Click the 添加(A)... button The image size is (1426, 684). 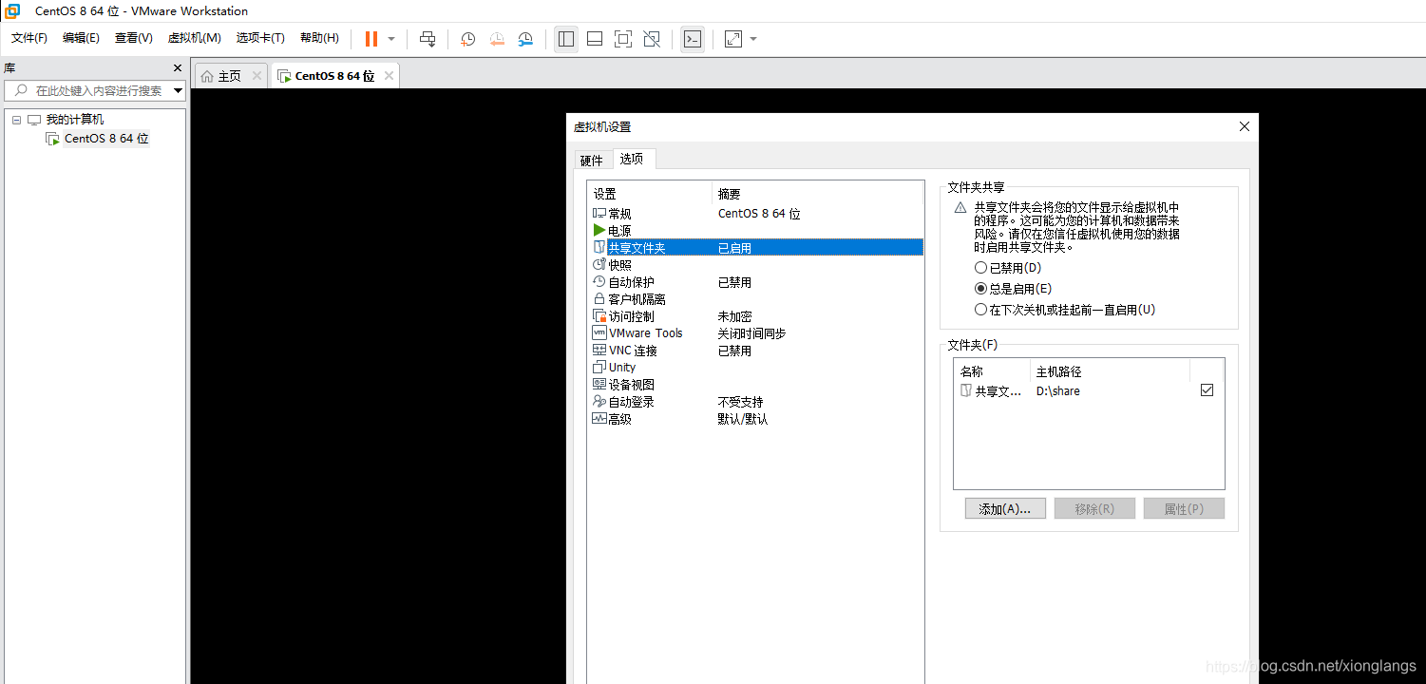point(1005,508)
